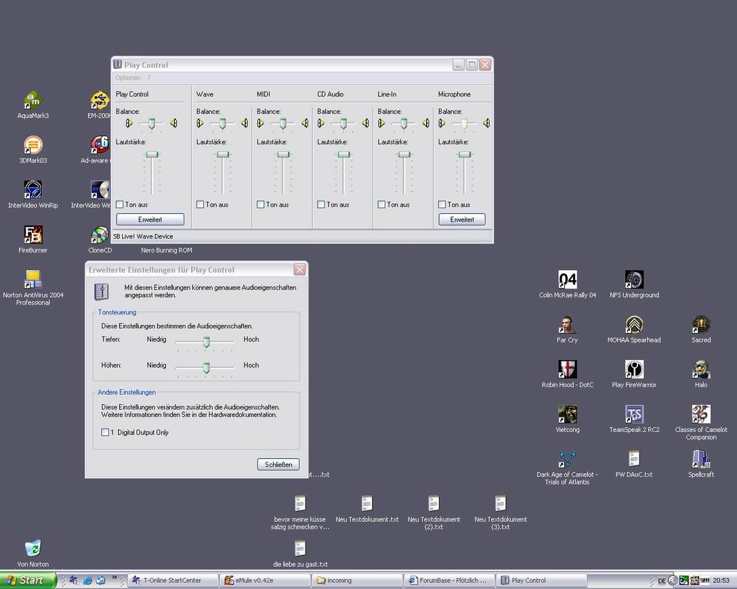Switch to the incoming folder taskbar item
This screenshot has width=737, height=589.
click(357, 581)
